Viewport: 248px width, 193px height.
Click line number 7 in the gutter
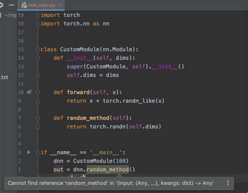point(19,118)
